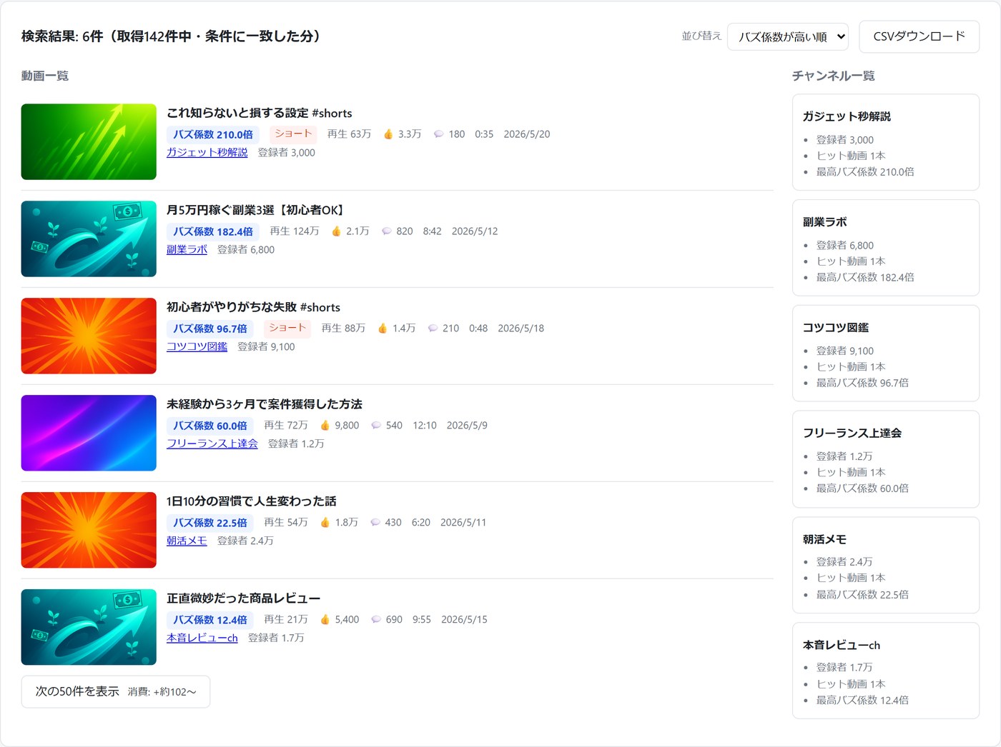The image size is (1001, 747).
Task: Click like icon beside 3.3万
Action: (388, 134)
